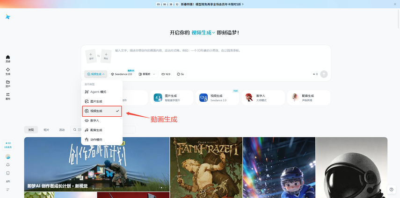The width and height of the screenshot is (400, 198).
Task: Click the mobile app icon in sidebar
Action: tap(8, 173)
